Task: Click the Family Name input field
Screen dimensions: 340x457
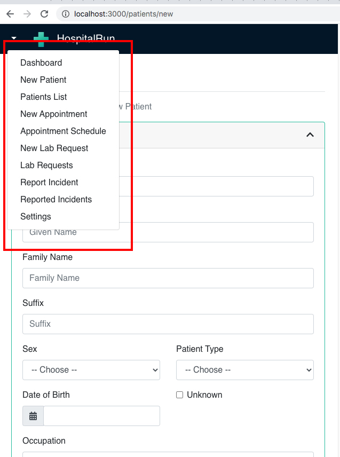Action: (168, 278)
